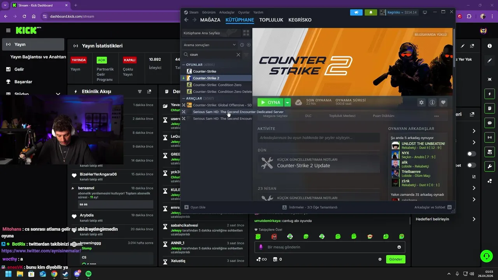
Task: Open Yardım menu in Steam
Action: point(258,12)
